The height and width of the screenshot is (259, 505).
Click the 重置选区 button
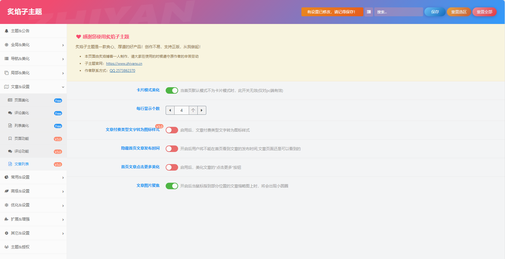[459, 12]
